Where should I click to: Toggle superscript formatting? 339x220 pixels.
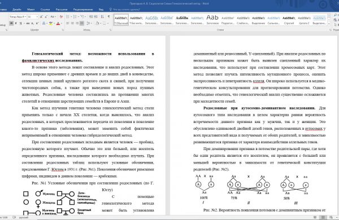[x=37, y=23]
